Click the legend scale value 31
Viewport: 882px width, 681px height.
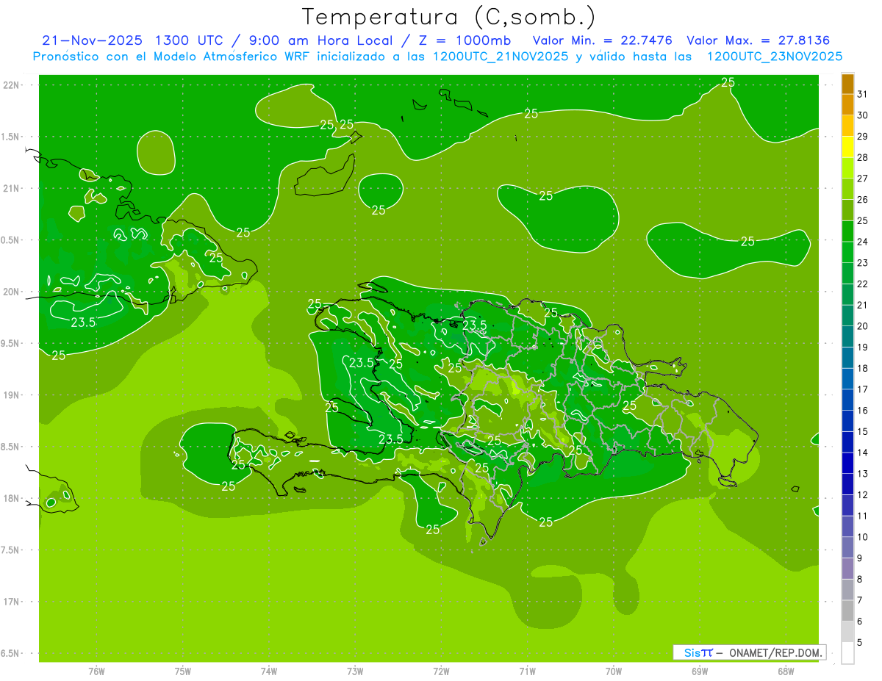[x=863, y=94]
